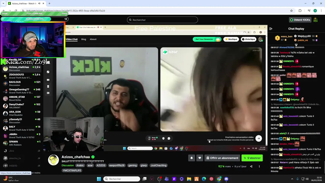
Task: Click username adehj7 in chat replay
Action: coord(283,133)
